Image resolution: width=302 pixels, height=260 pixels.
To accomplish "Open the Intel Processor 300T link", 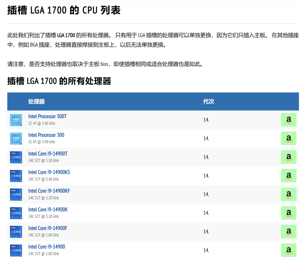I will point(47,116).
